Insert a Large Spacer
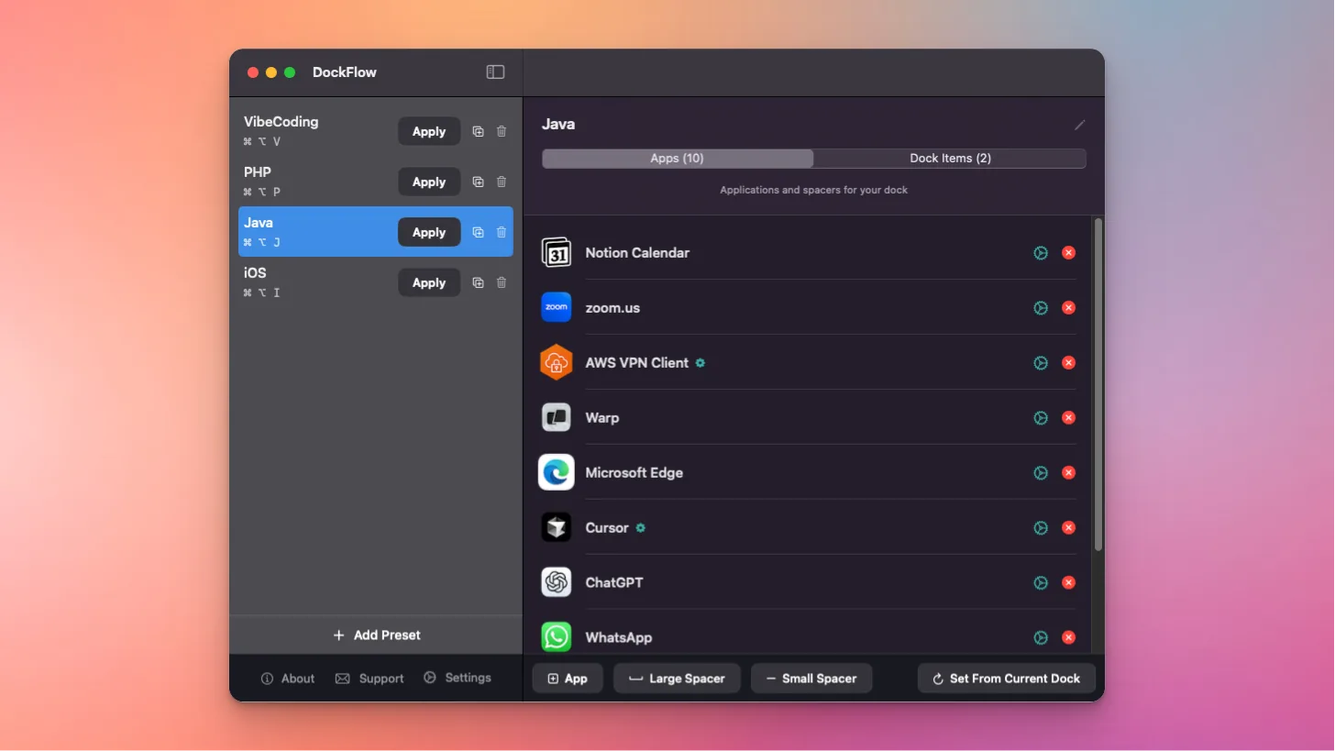Screen dimensions: 1335x751 (677, 679)
